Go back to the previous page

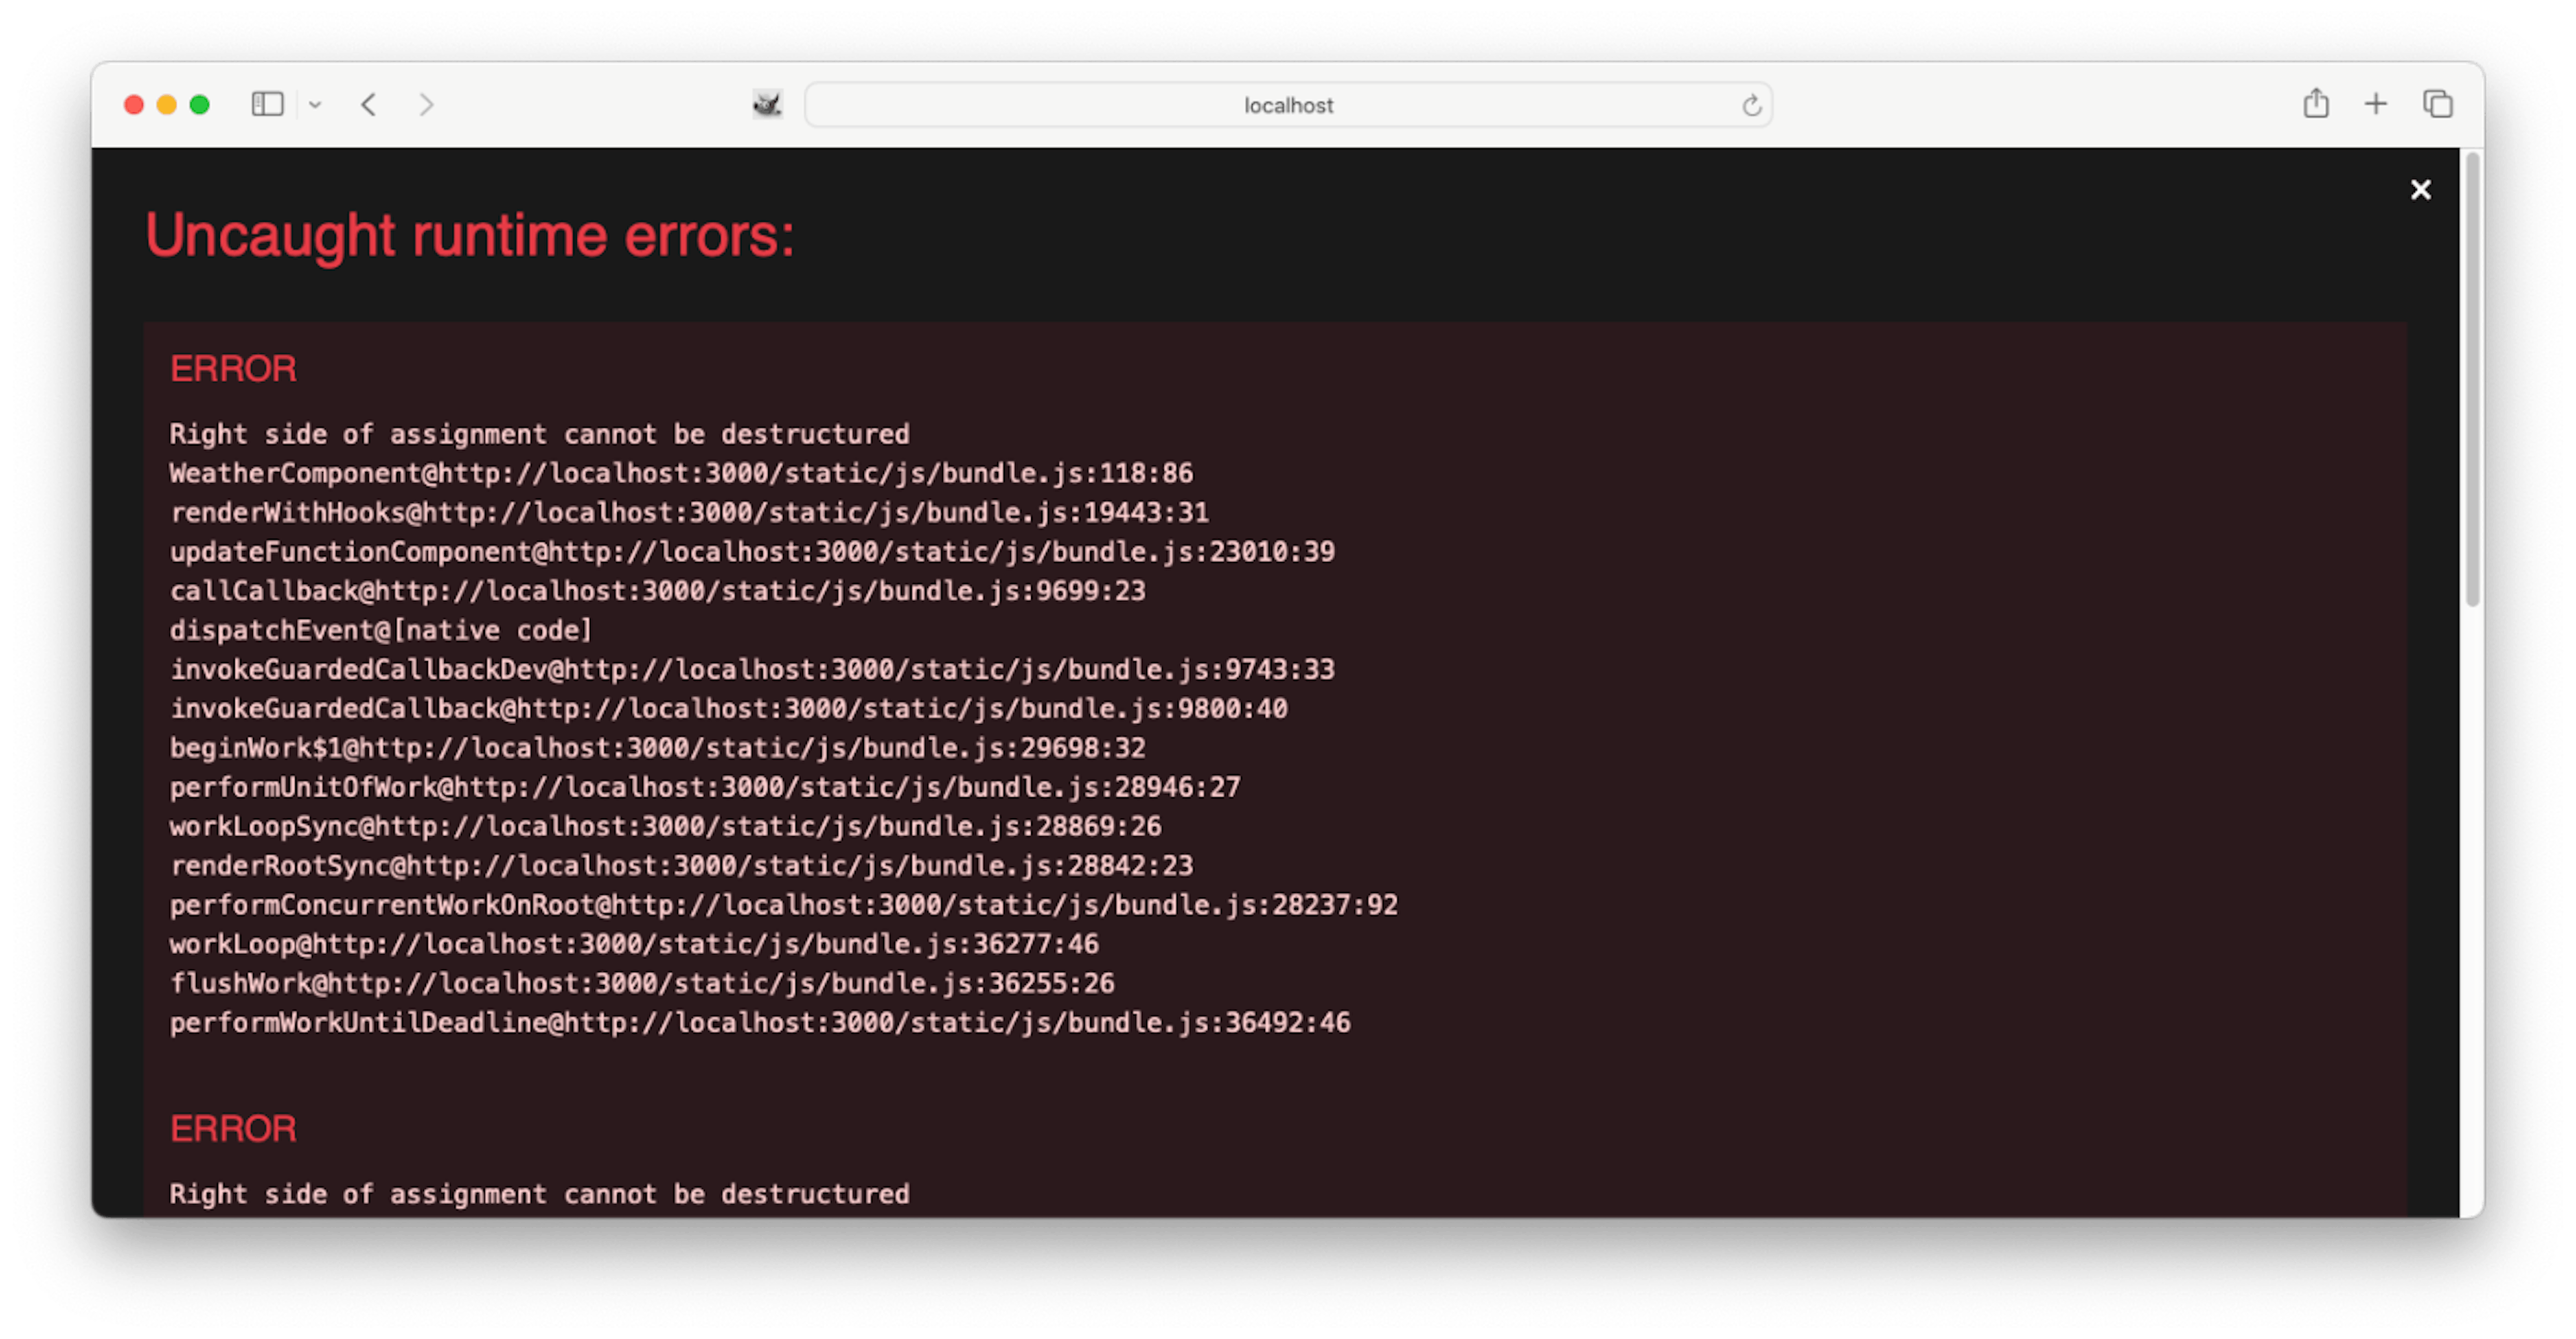pos(369,105)
